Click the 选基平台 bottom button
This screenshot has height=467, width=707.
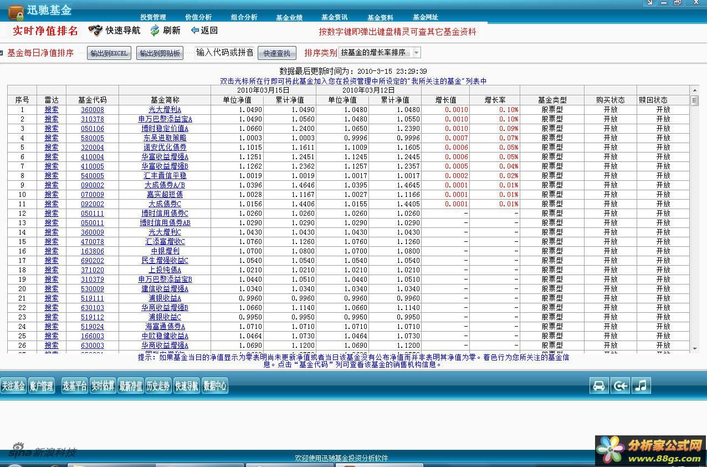click(75, 386)
